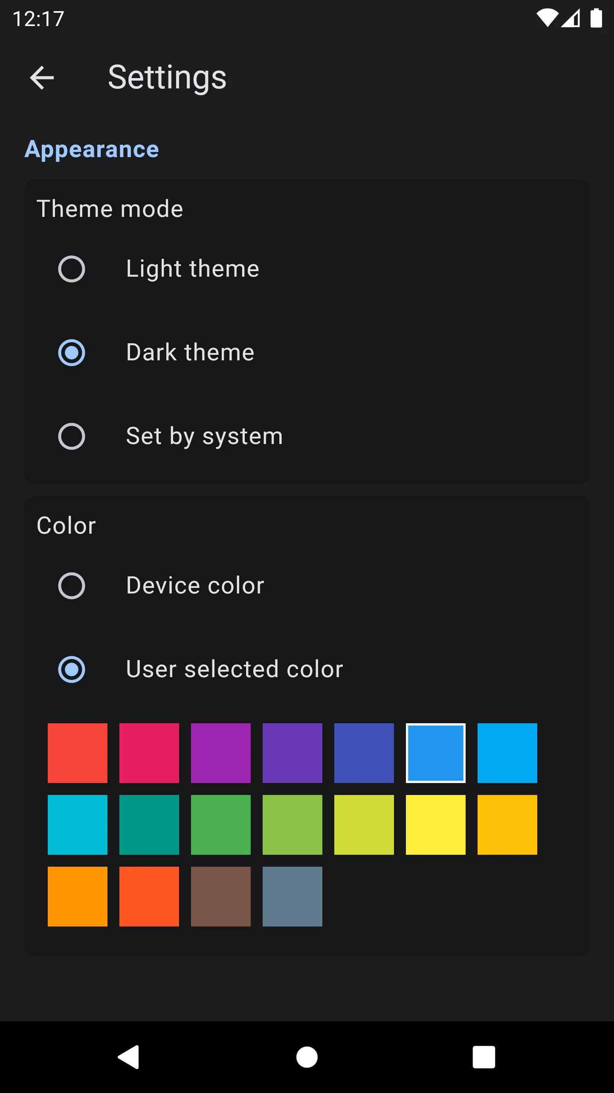Tap the back arrow in Settings header
Image resolution: width=614 pixels, height=1093 pixels.
[x=42, y=78]
